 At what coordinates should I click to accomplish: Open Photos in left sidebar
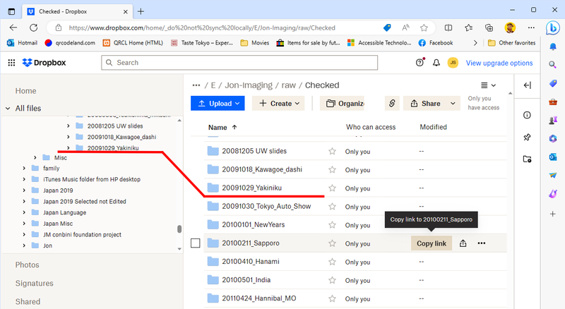point(27,265)
